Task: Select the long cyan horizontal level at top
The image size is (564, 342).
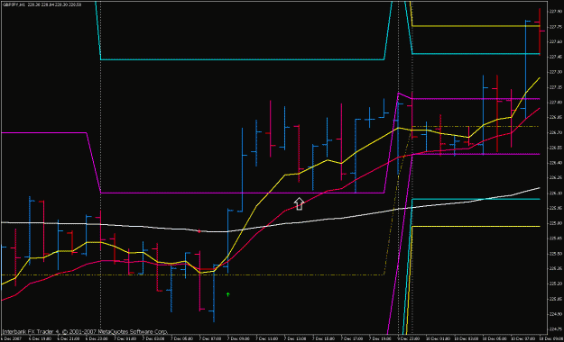Action: [243, 59]
